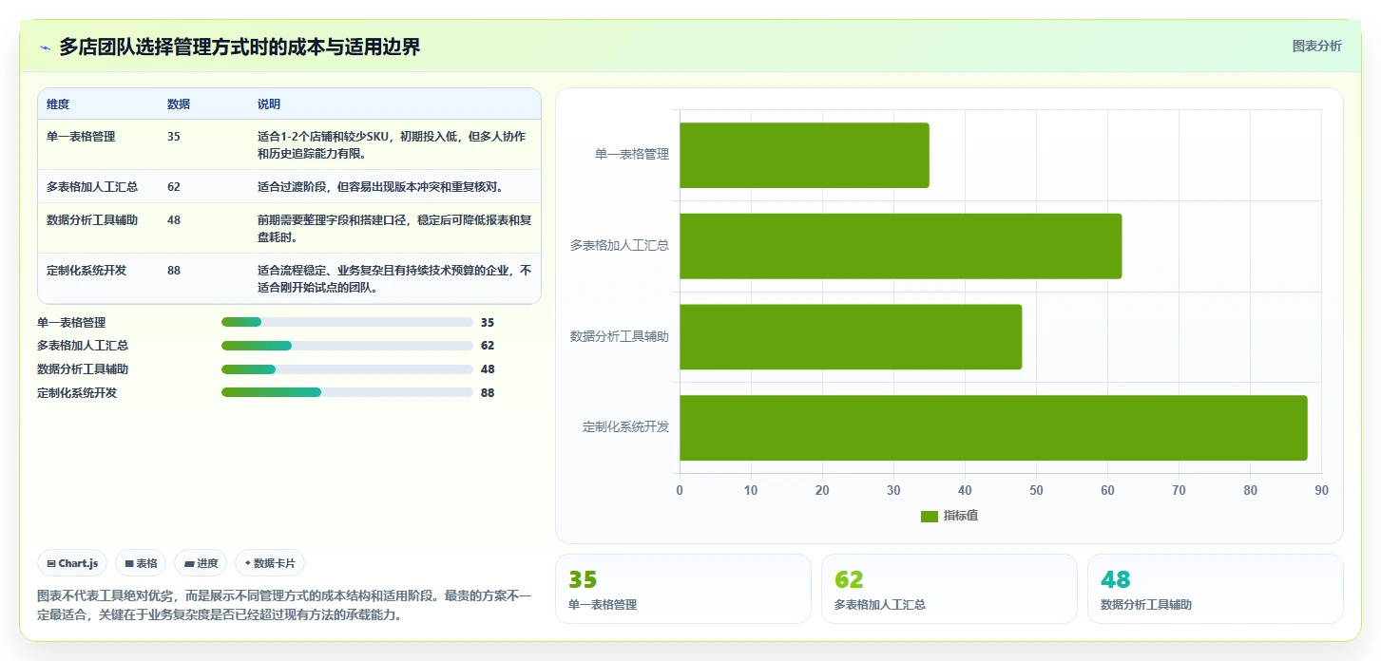Click the 单一表格管理 progress bar
1381x661 pixels.
click(347, 323)
